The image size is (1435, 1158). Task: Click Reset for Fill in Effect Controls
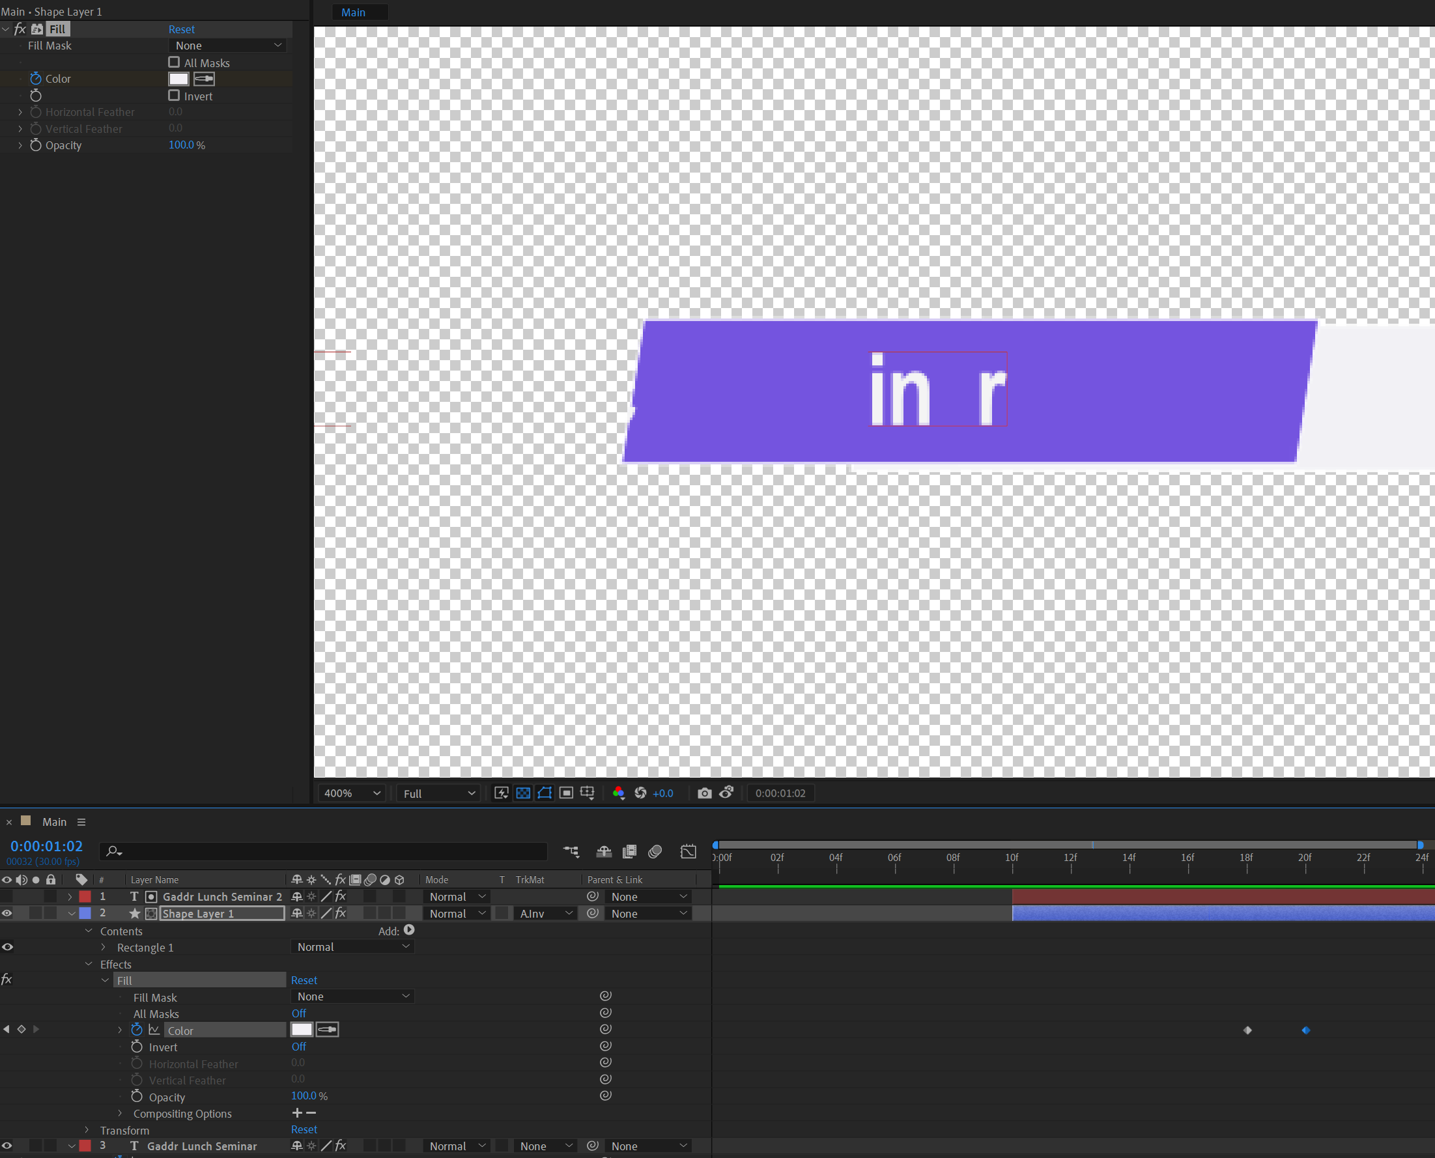[181, 29]
